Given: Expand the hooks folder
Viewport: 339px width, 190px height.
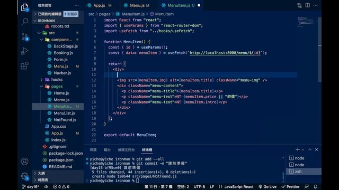Looking at the screenshot, I should point(58,80).
